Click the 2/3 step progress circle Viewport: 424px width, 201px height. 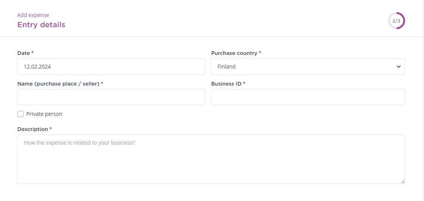[396, 20]
